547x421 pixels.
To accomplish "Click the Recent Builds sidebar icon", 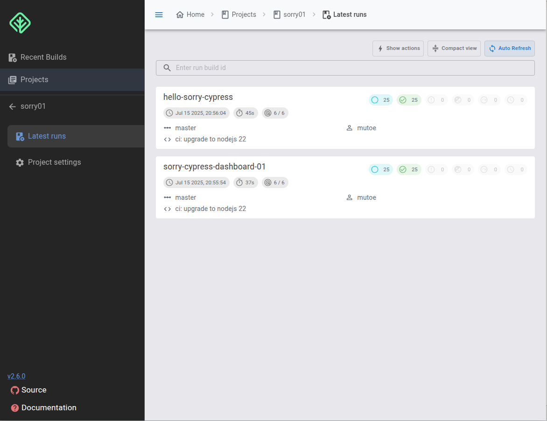I will click(13, 57).
